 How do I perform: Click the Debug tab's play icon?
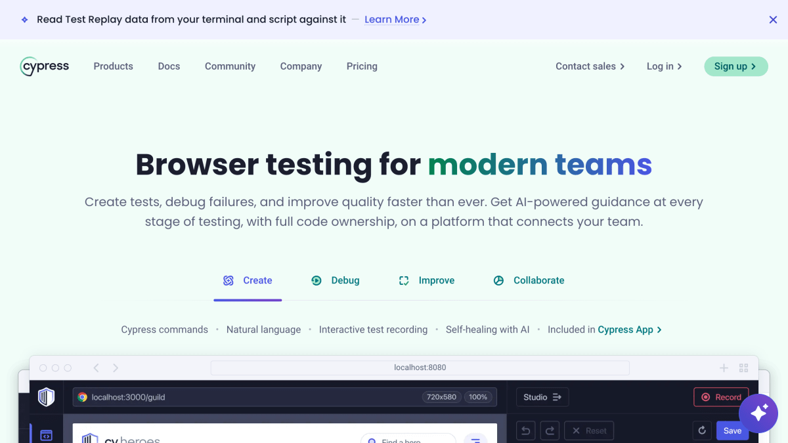317,280
